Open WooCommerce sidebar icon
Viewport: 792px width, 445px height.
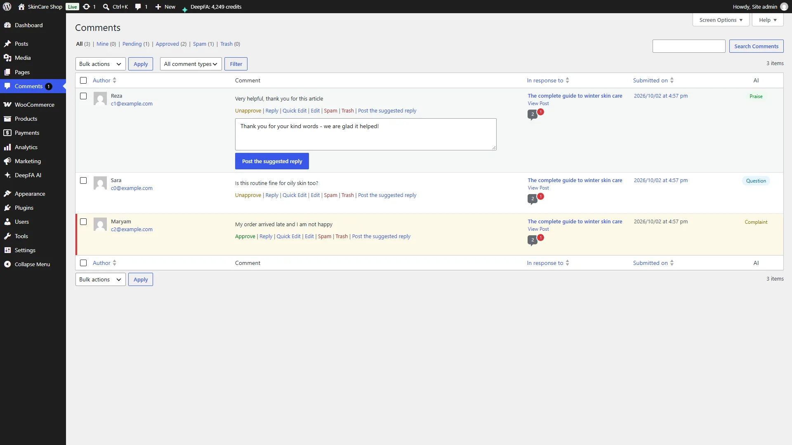[7, 105]
